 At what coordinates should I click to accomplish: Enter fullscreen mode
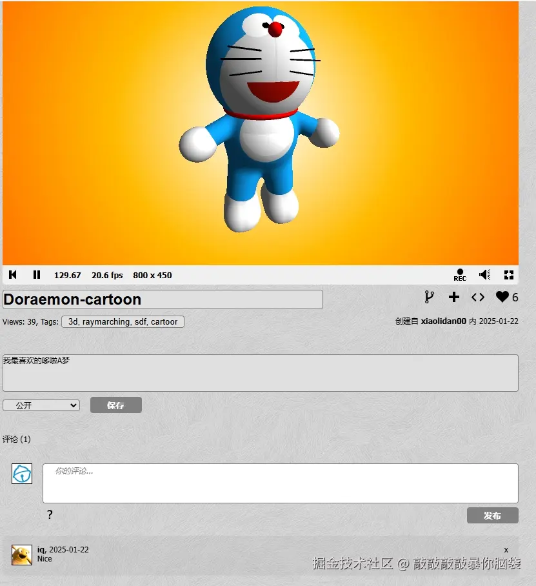pyautogui.click(x=509, y=275)
